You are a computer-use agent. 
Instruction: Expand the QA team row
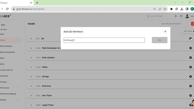[31, 39]
